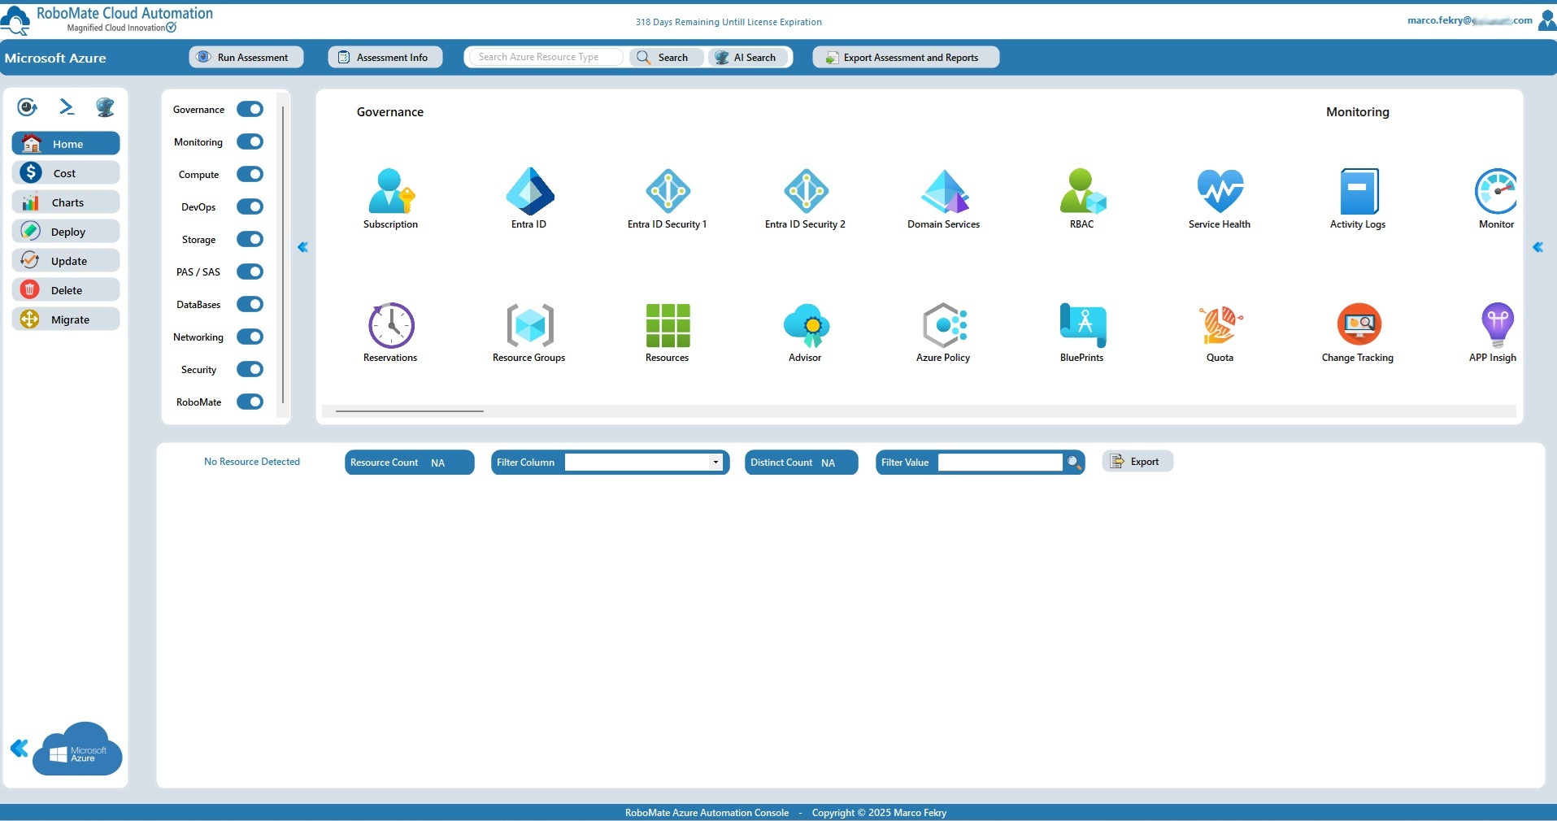Toggle the Governance switch
Image resolution: width=1557 pixels, height=821 pixels.
(x=250, y=109)
